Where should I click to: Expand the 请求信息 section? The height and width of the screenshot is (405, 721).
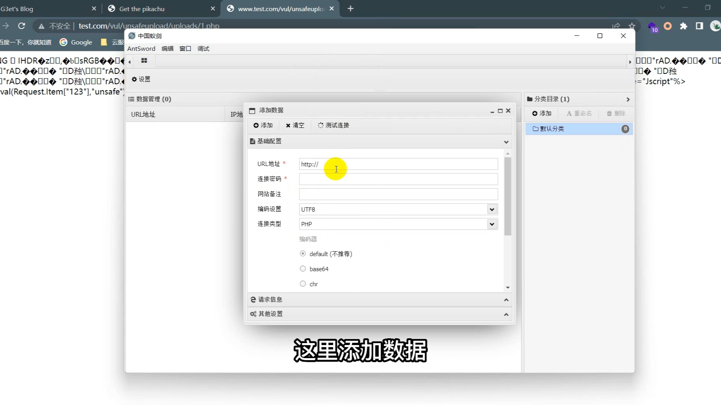coord(506,300)
